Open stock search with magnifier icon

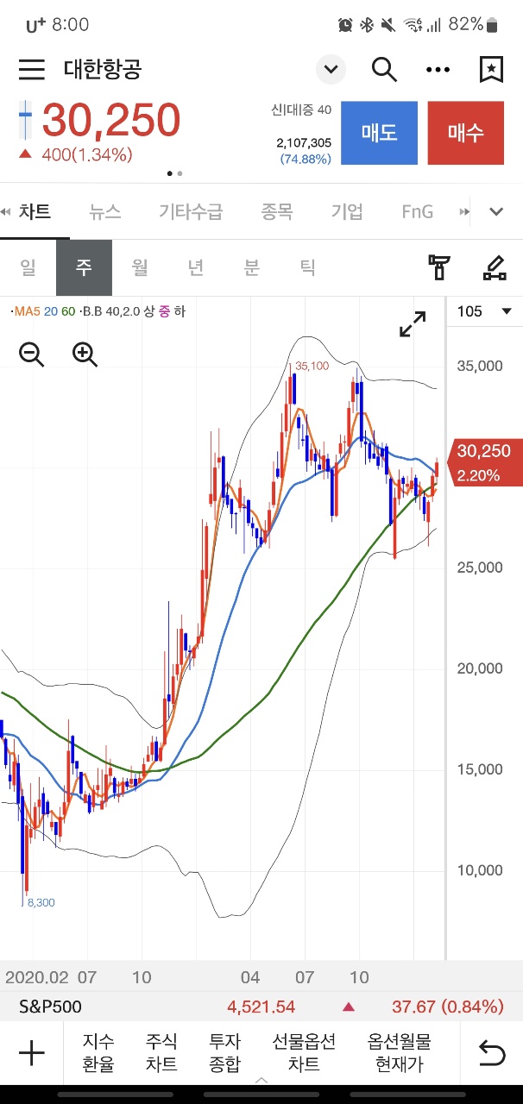384,69
